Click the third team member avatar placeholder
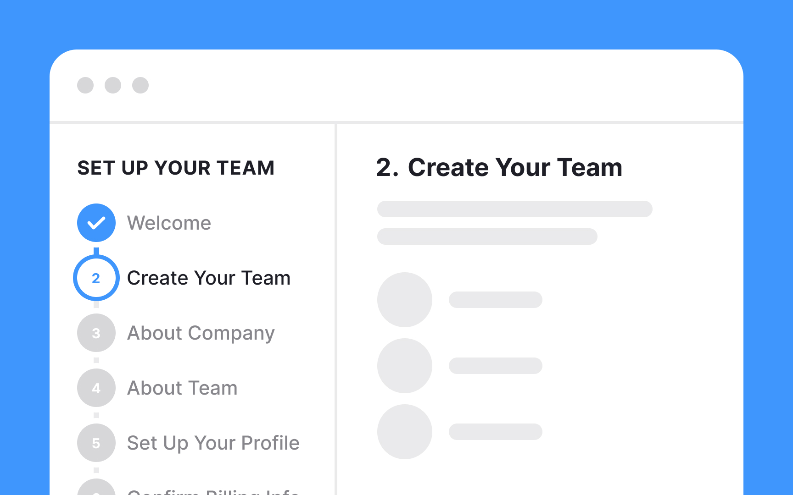 tap(405, 432)
